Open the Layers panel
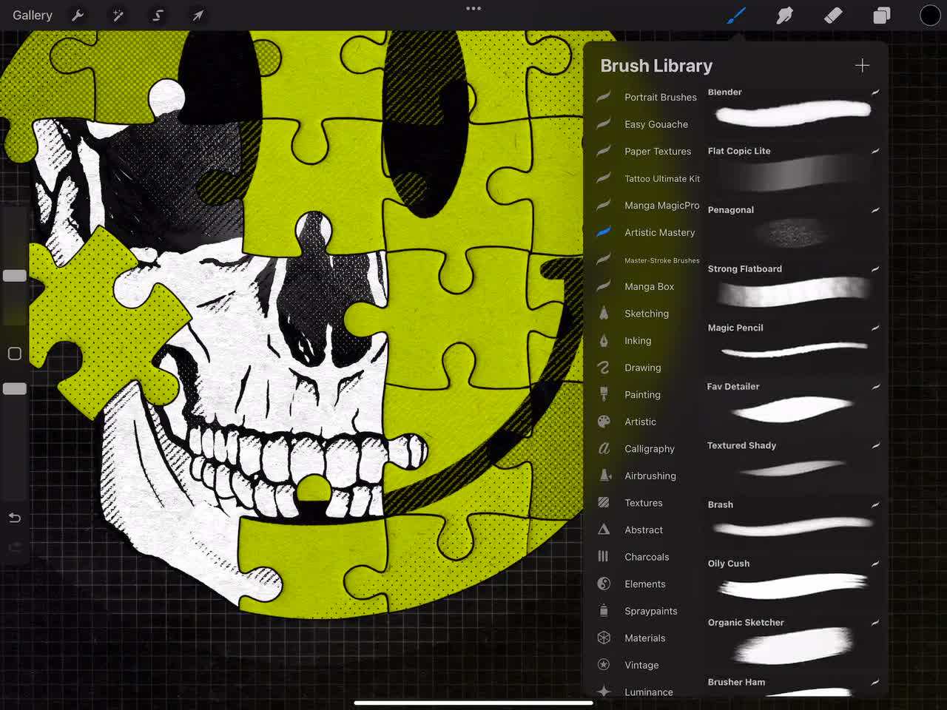This screenshot has height=710, width=947. tap(881, 15)
